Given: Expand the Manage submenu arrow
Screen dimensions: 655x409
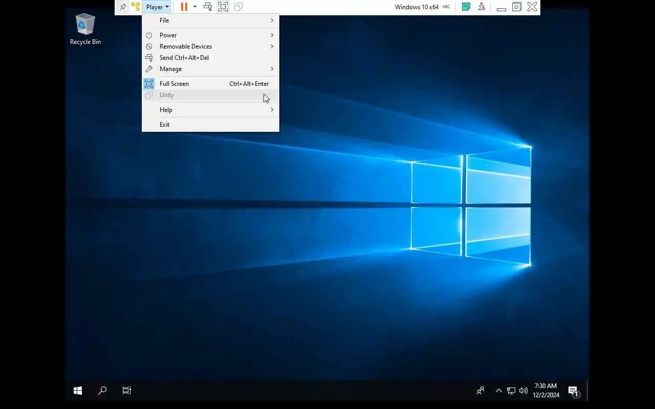Looking at the screenshot, I should coord(272,69).
